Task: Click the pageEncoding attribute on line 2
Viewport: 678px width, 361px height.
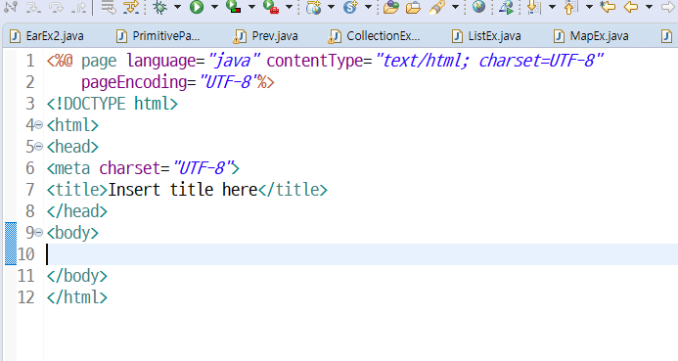Action: 134,82
